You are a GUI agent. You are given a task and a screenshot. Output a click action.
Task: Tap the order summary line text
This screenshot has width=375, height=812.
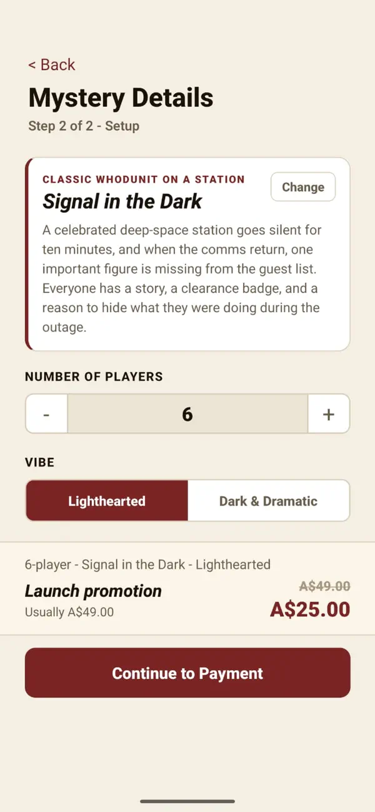147,565
